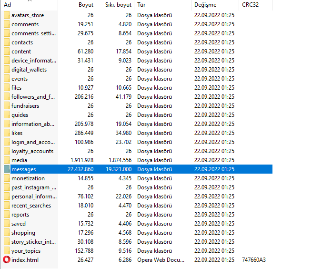Click the Değişme column header

click(205, 5)
